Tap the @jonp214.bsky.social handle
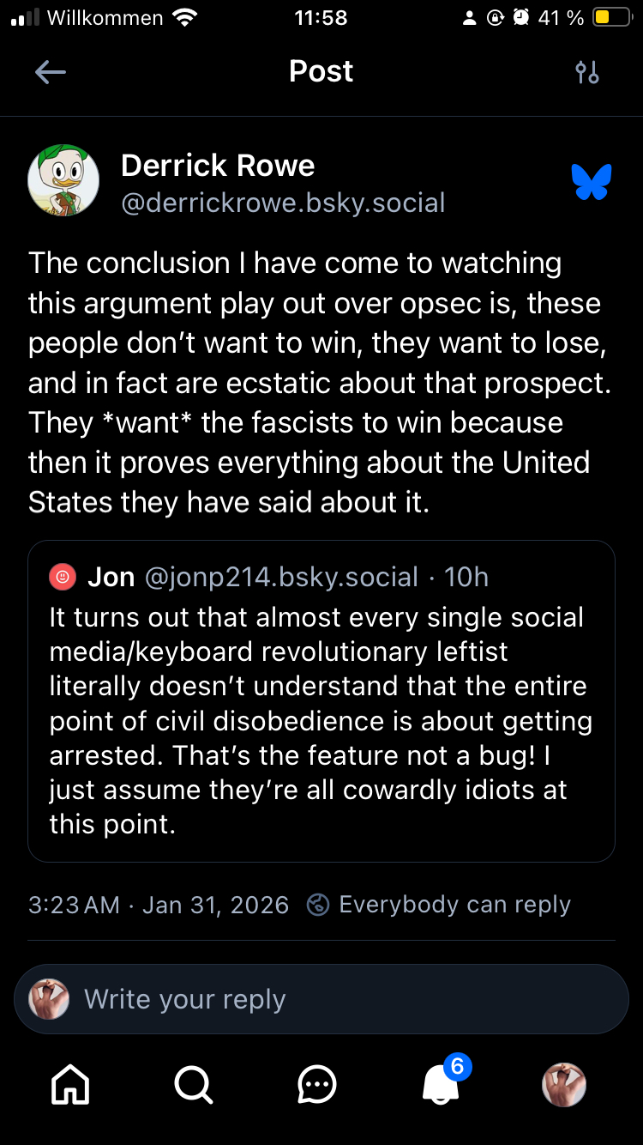This screenshot has width=643, height=1145. point(281,578)
